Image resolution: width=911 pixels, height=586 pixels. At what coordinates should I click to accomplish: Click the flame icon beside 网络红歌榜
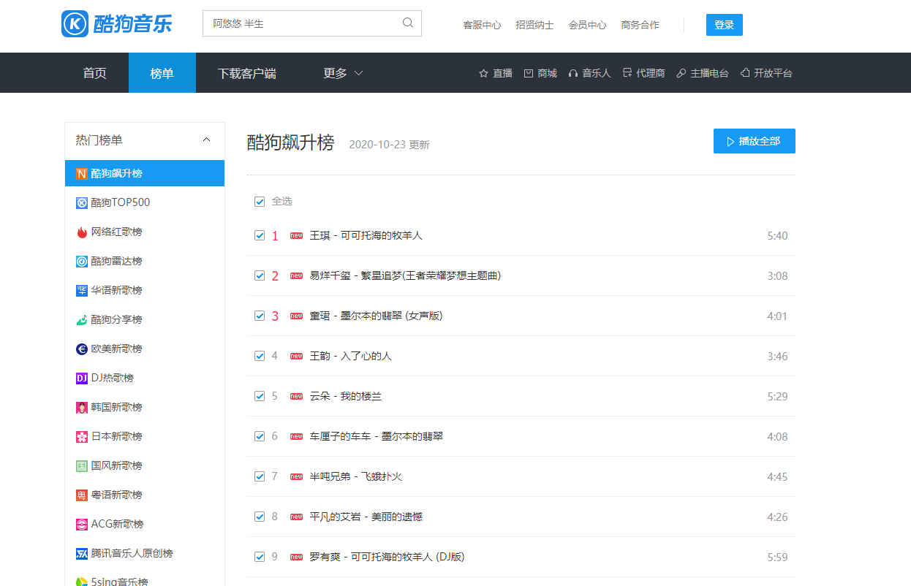[83, 232]
